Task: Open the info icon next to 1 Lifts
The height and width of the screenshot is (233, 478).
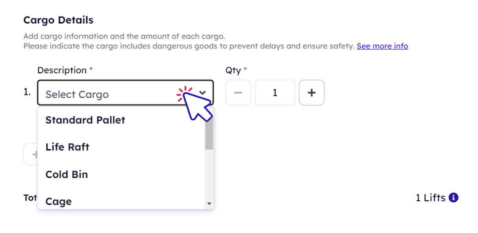Action: 454,198
